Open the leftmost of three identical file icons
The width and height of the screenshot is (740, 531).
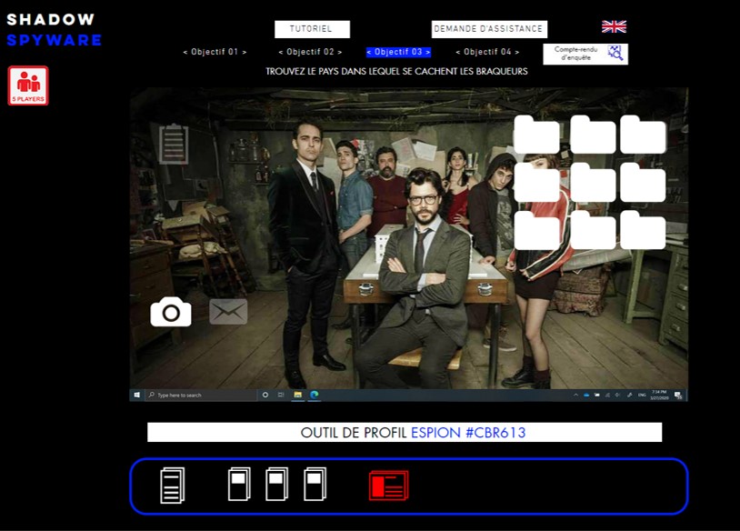pos(239,485)
